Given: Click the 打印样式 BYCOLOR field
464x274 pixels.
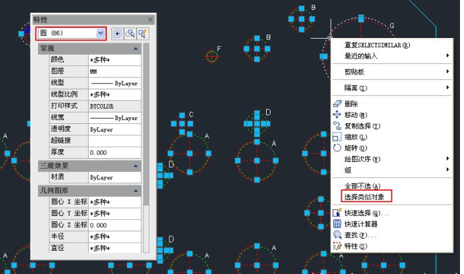Looking at the screenshot, I should point(115,106).
